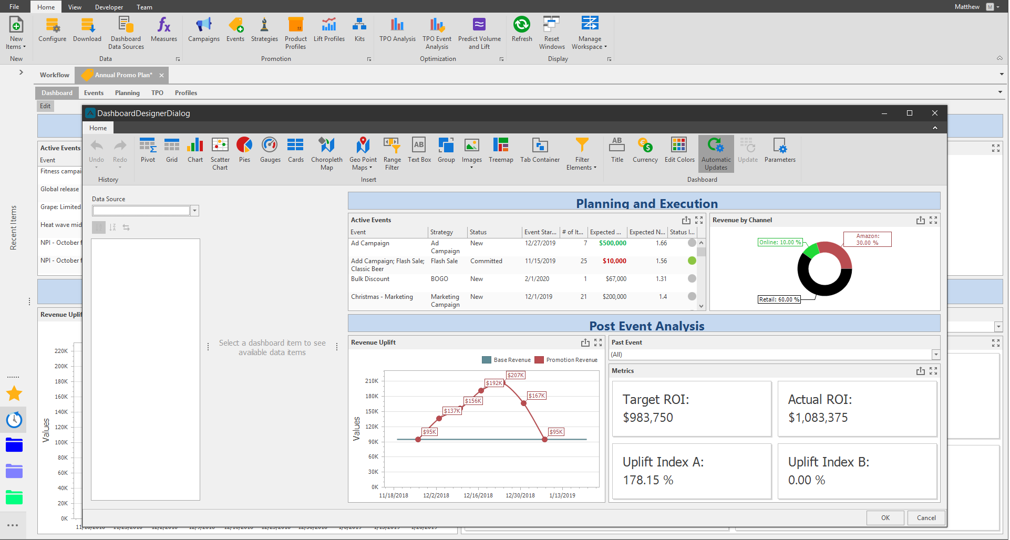Insert a Grid dashboard item
Screen dimensions: 1010x540
pyautogui.click(x=172, y=150)
